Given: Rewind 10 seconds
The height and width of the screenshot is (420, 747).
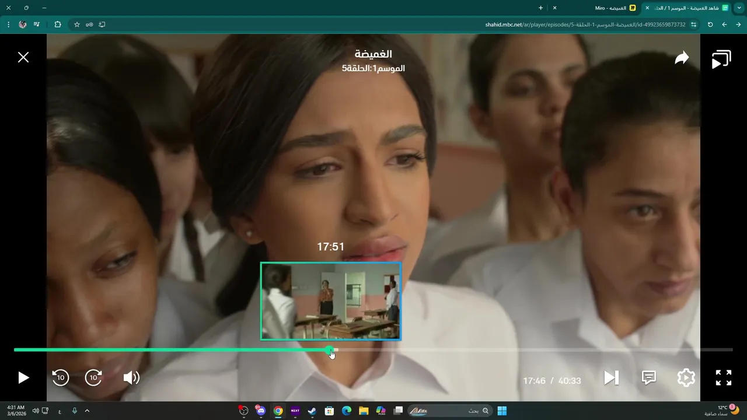Looking at the screenshot, I should click(x=60, y=378).
